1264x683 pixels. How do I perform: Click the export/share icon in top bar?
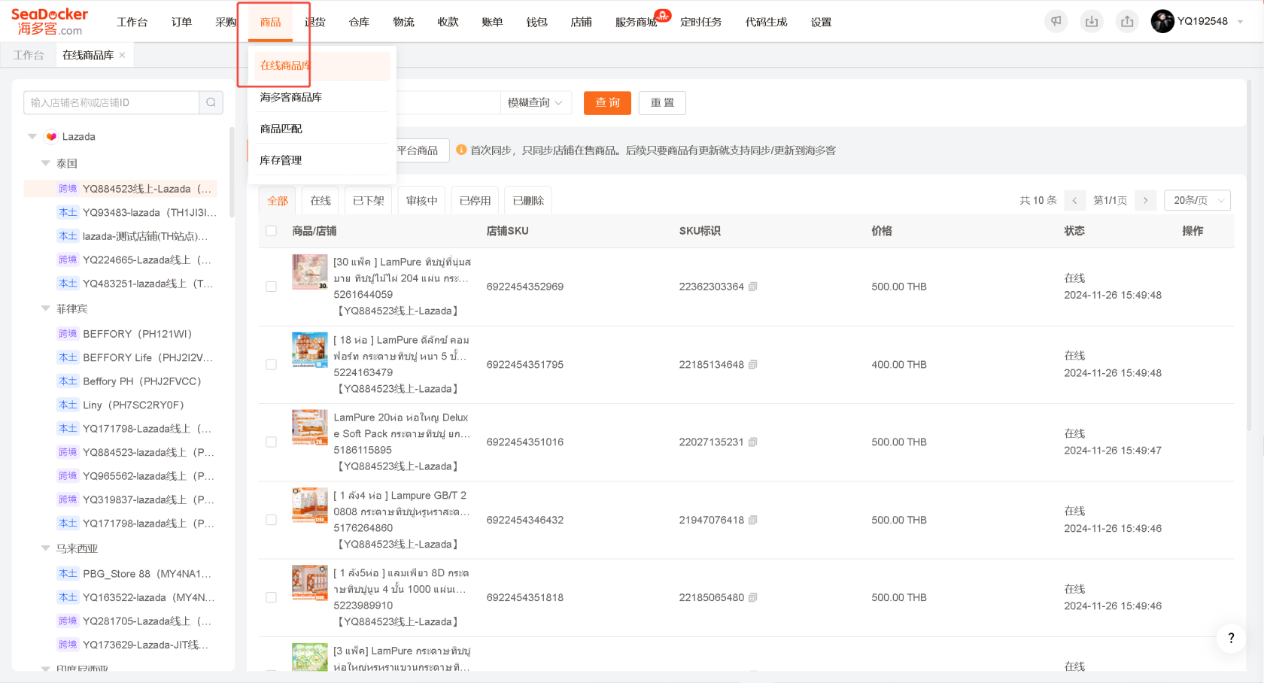coord(1127,21)
